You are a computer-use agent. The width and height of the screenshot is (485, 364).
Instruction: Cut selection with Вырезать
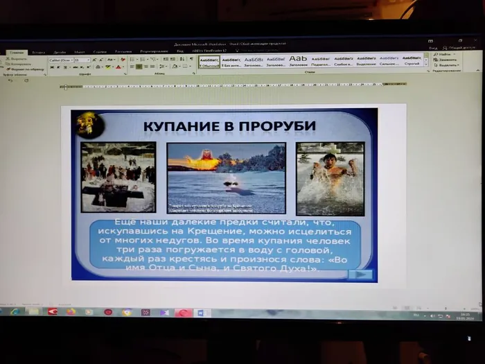[17, 59]
